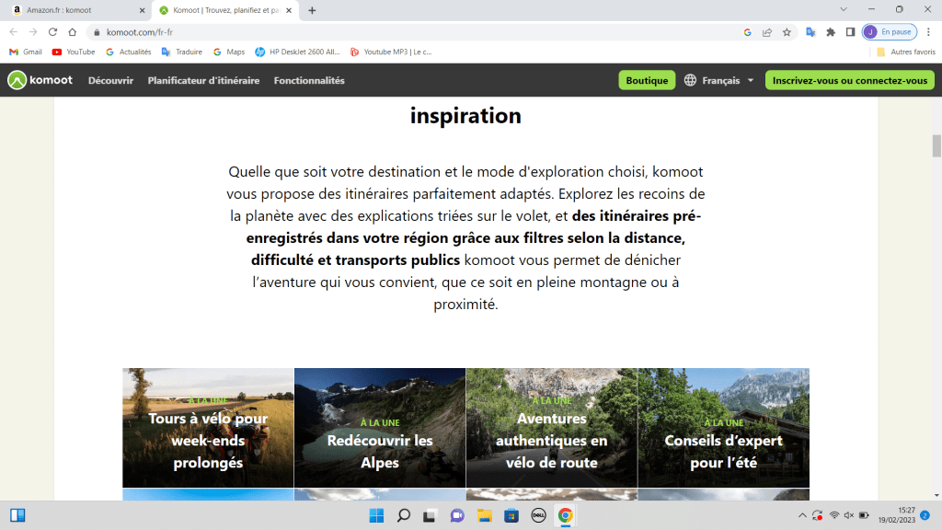Go to the browser home page icon
Image resolution: width=942 pixels, height=530 pixels.
click(x=72, y=31)
